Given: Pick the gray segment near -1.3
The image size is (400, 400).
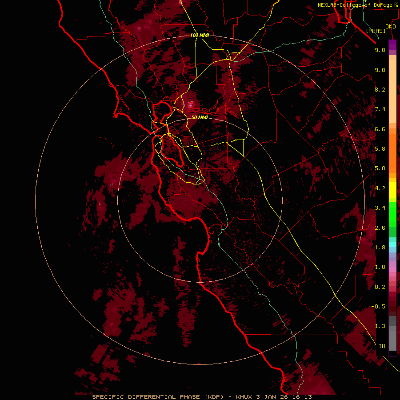Looking at the screenshot, I should [392, 328].
